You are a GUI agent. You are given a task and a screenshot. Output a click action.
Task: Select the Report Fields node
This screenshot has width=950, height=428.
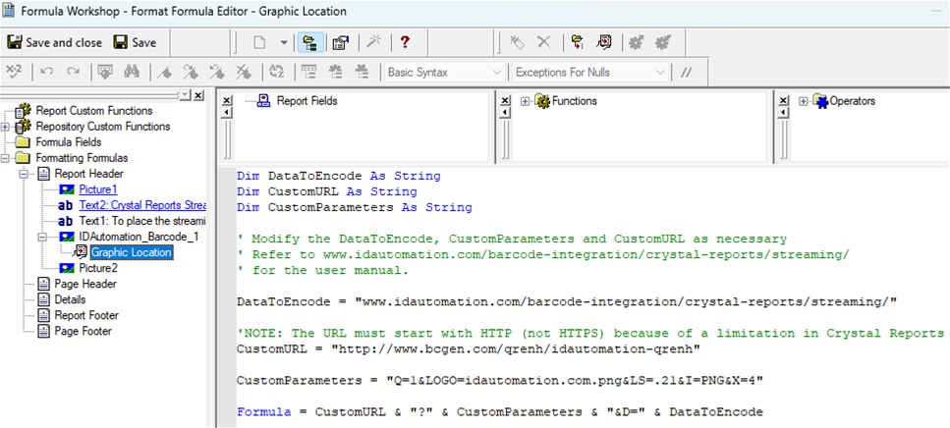click(x=307, y=101)
